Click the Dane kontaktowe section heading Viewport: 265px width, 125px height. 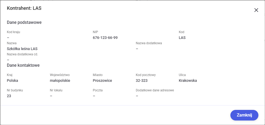(23, 65)
